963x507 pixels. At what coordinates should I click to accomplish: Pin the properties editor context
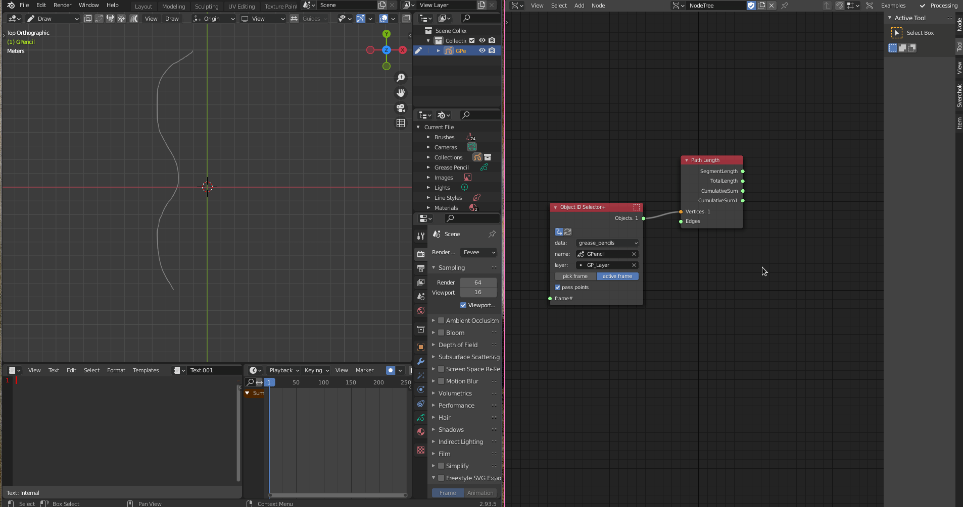point(492,234)
